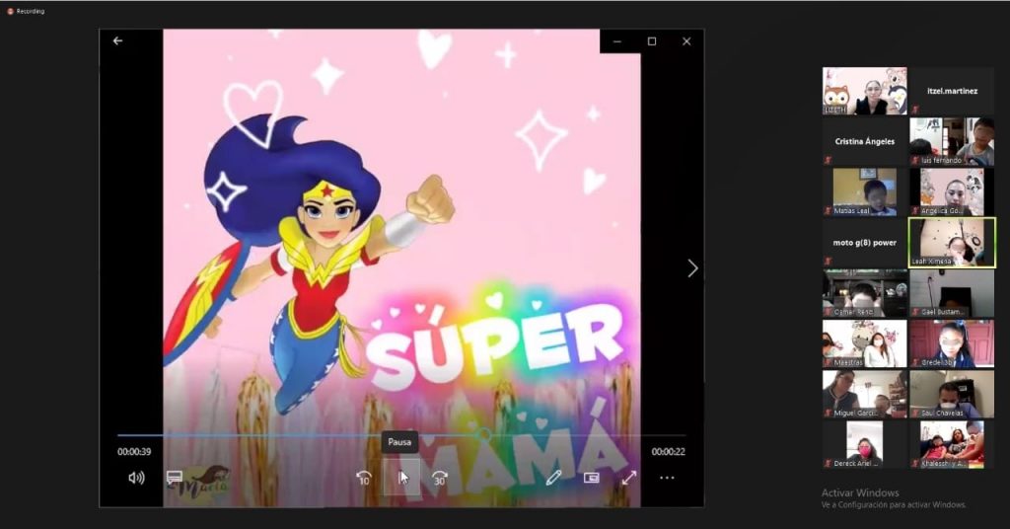Select the Miguel Garci... video tile
The height and width of the screenshot is (529, 1010).
864,394
